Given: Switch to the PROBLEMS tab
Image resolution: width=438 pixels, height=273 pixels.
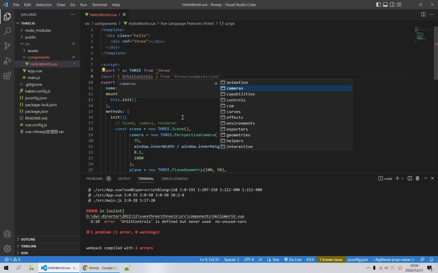Looking at the screenshot, I should tap(98, 178).
